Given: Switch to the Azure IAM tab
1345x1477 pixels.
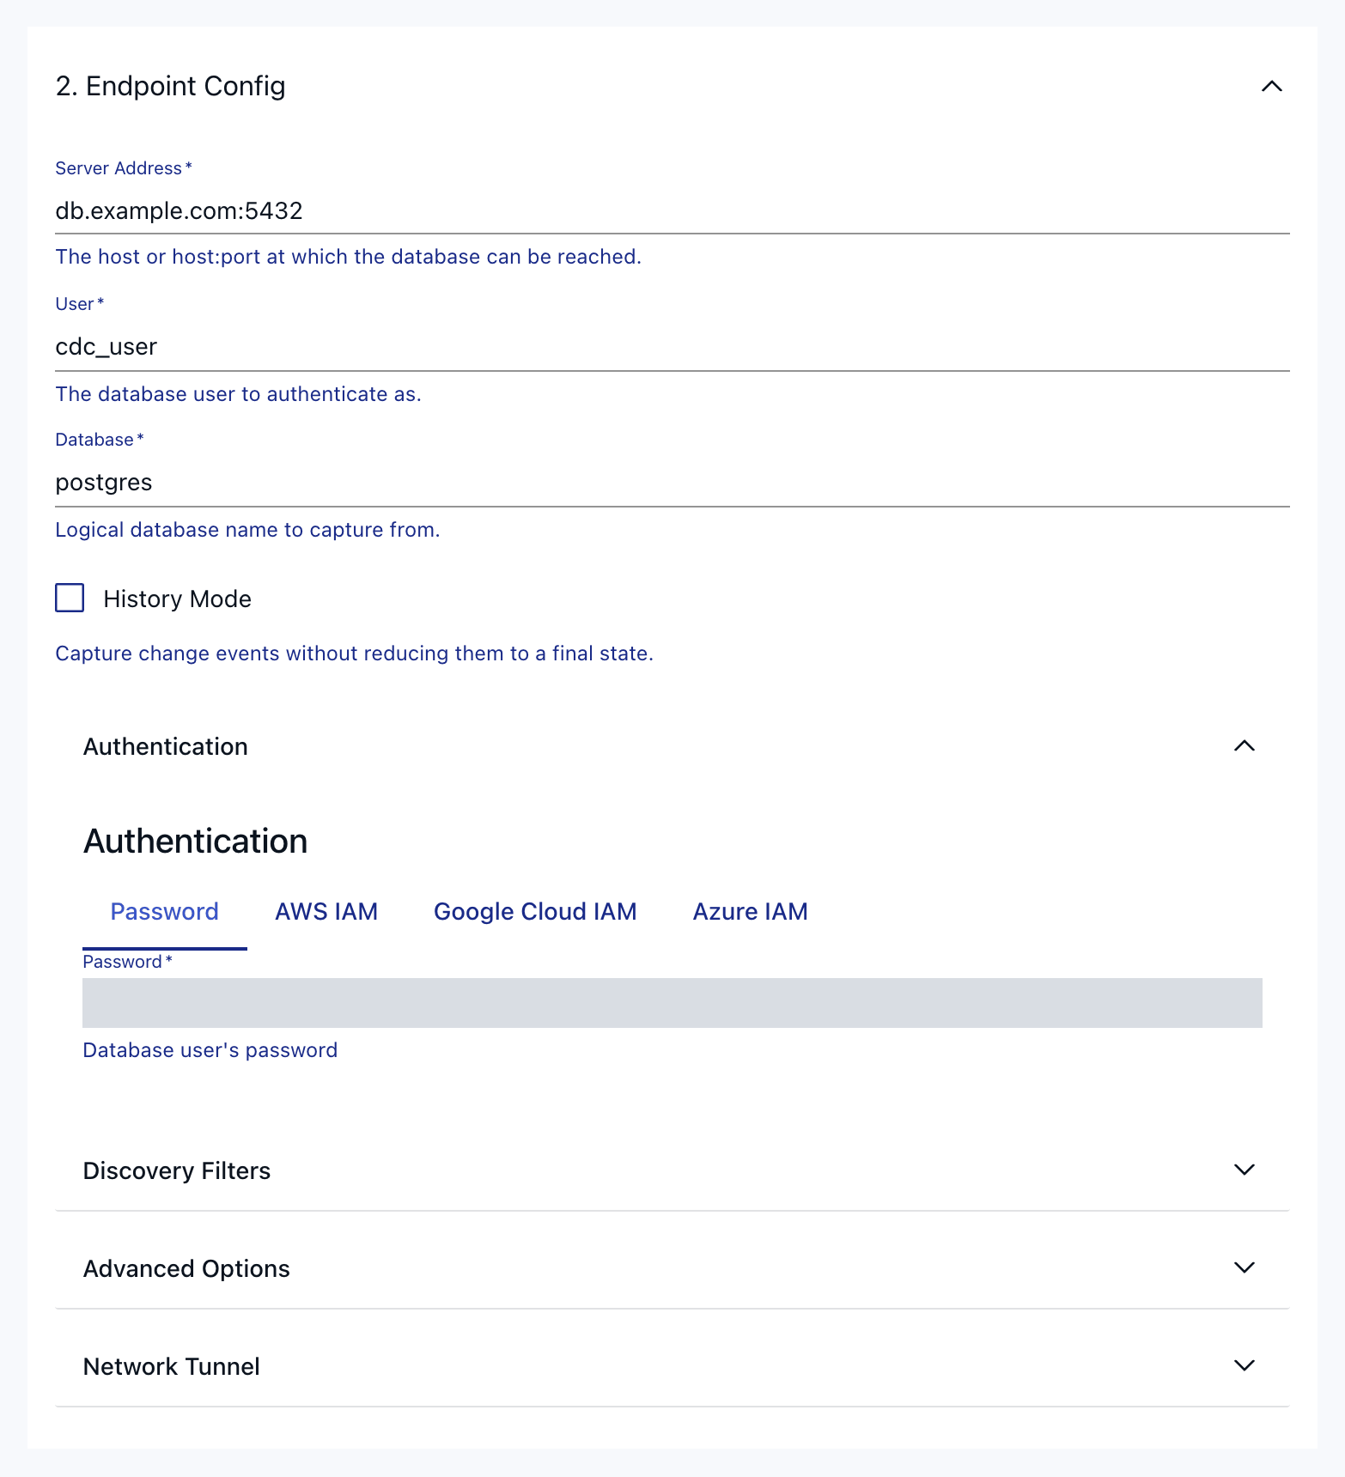Looking at the screenshot, I should [x=751, y=912].
